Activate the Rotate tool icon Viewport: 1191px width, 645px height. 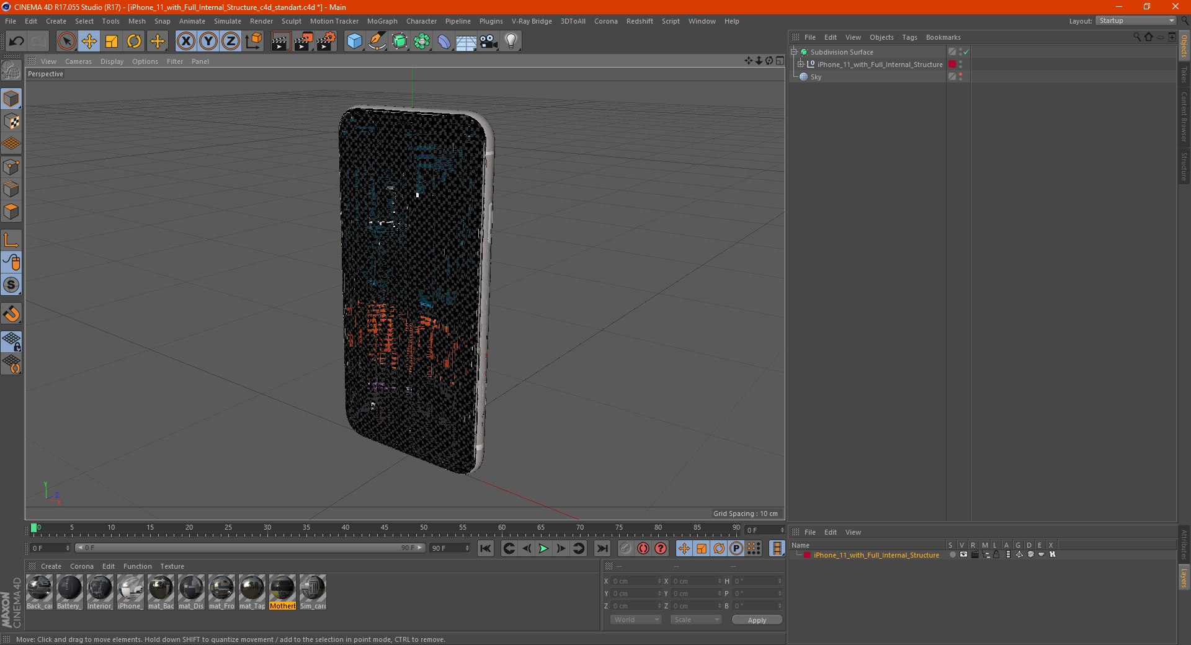coord(134,42)
